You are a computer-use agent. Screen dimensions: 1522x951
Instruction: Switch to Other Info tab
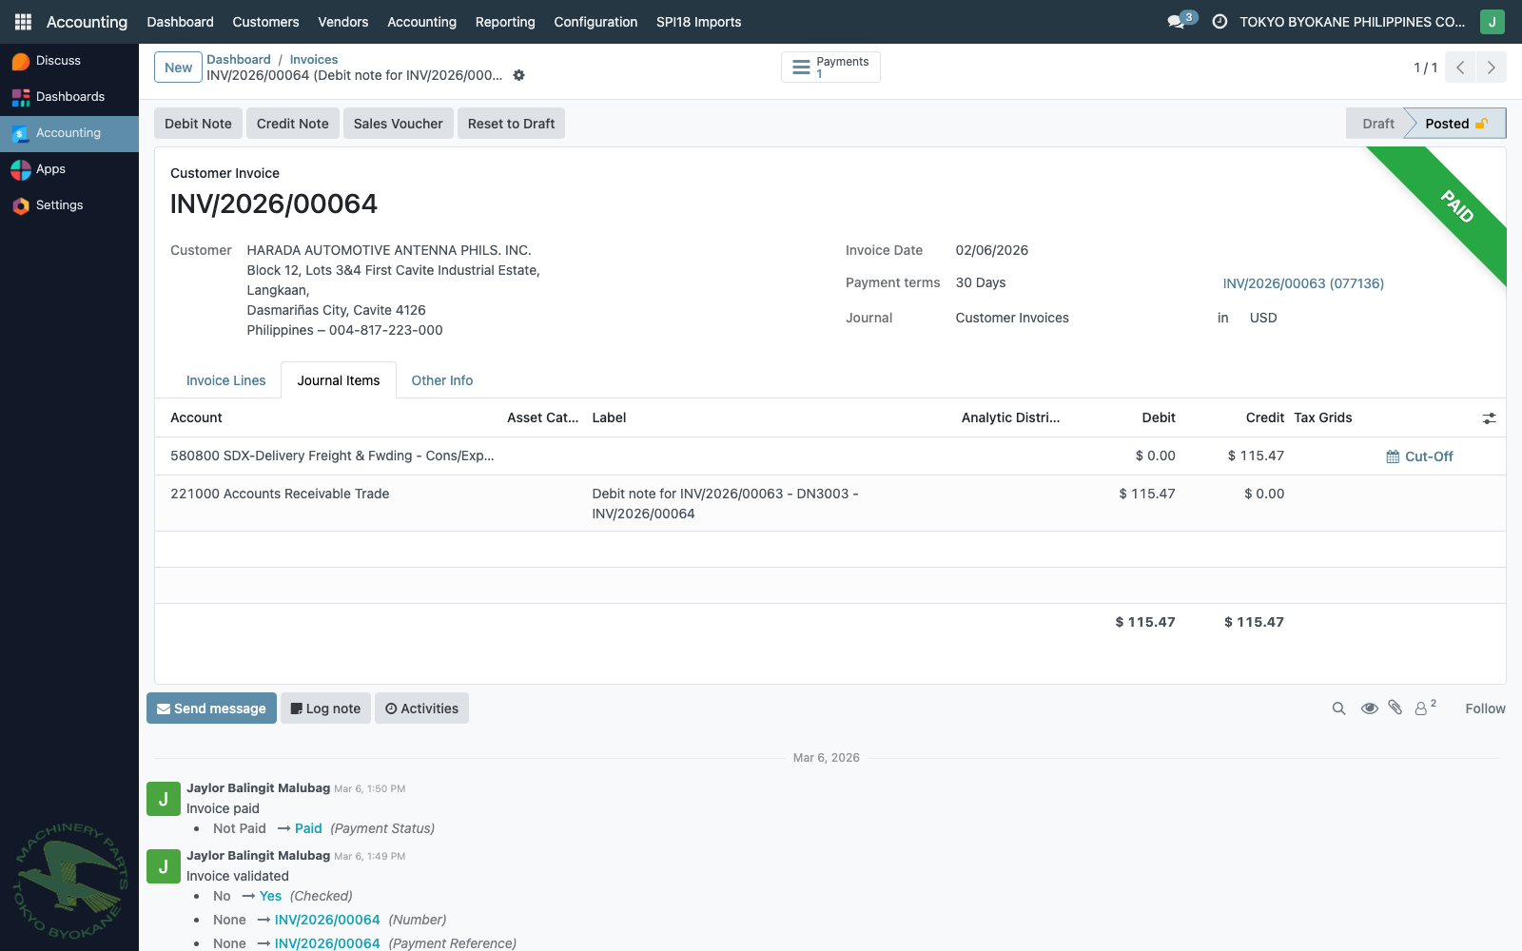tap(441, 380)
